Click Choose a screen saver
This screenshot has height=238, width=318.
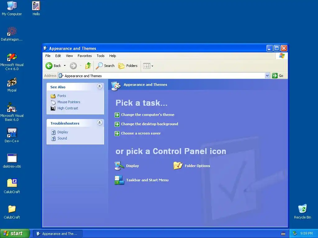click(x=138, y=133)
